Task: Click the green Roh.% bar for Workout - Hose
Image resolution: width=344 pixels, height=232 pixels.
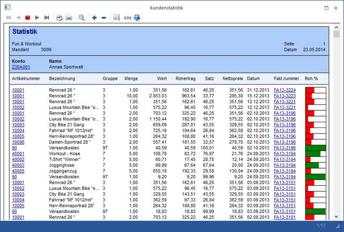Action: pyautogui.click(x=312, y=153)
